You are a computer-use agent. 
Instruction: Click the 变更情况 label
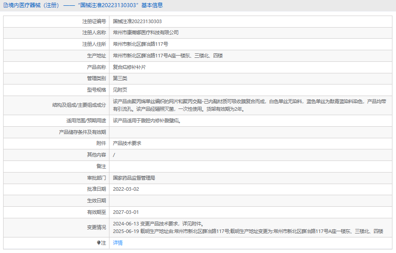[97, 228]
